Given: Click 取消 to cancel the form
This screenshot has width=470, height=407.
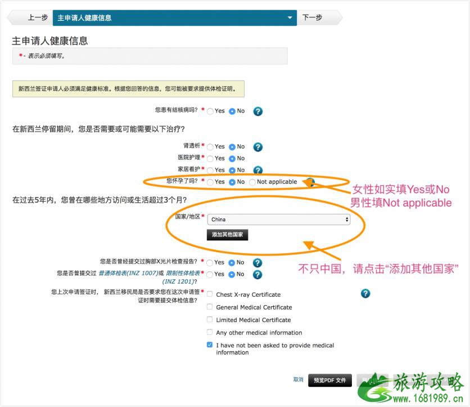Looking at the screenshot, I should tap(299, 380).
